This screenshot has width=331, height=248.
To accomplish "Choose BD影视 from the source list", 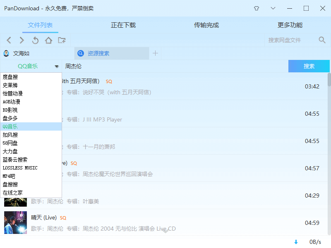I will pyautogui.click(x=31, y=110).
